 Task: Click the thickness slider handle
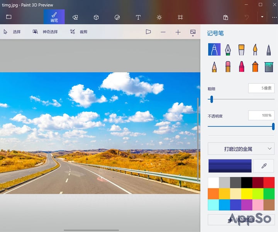tap(211, 99)
